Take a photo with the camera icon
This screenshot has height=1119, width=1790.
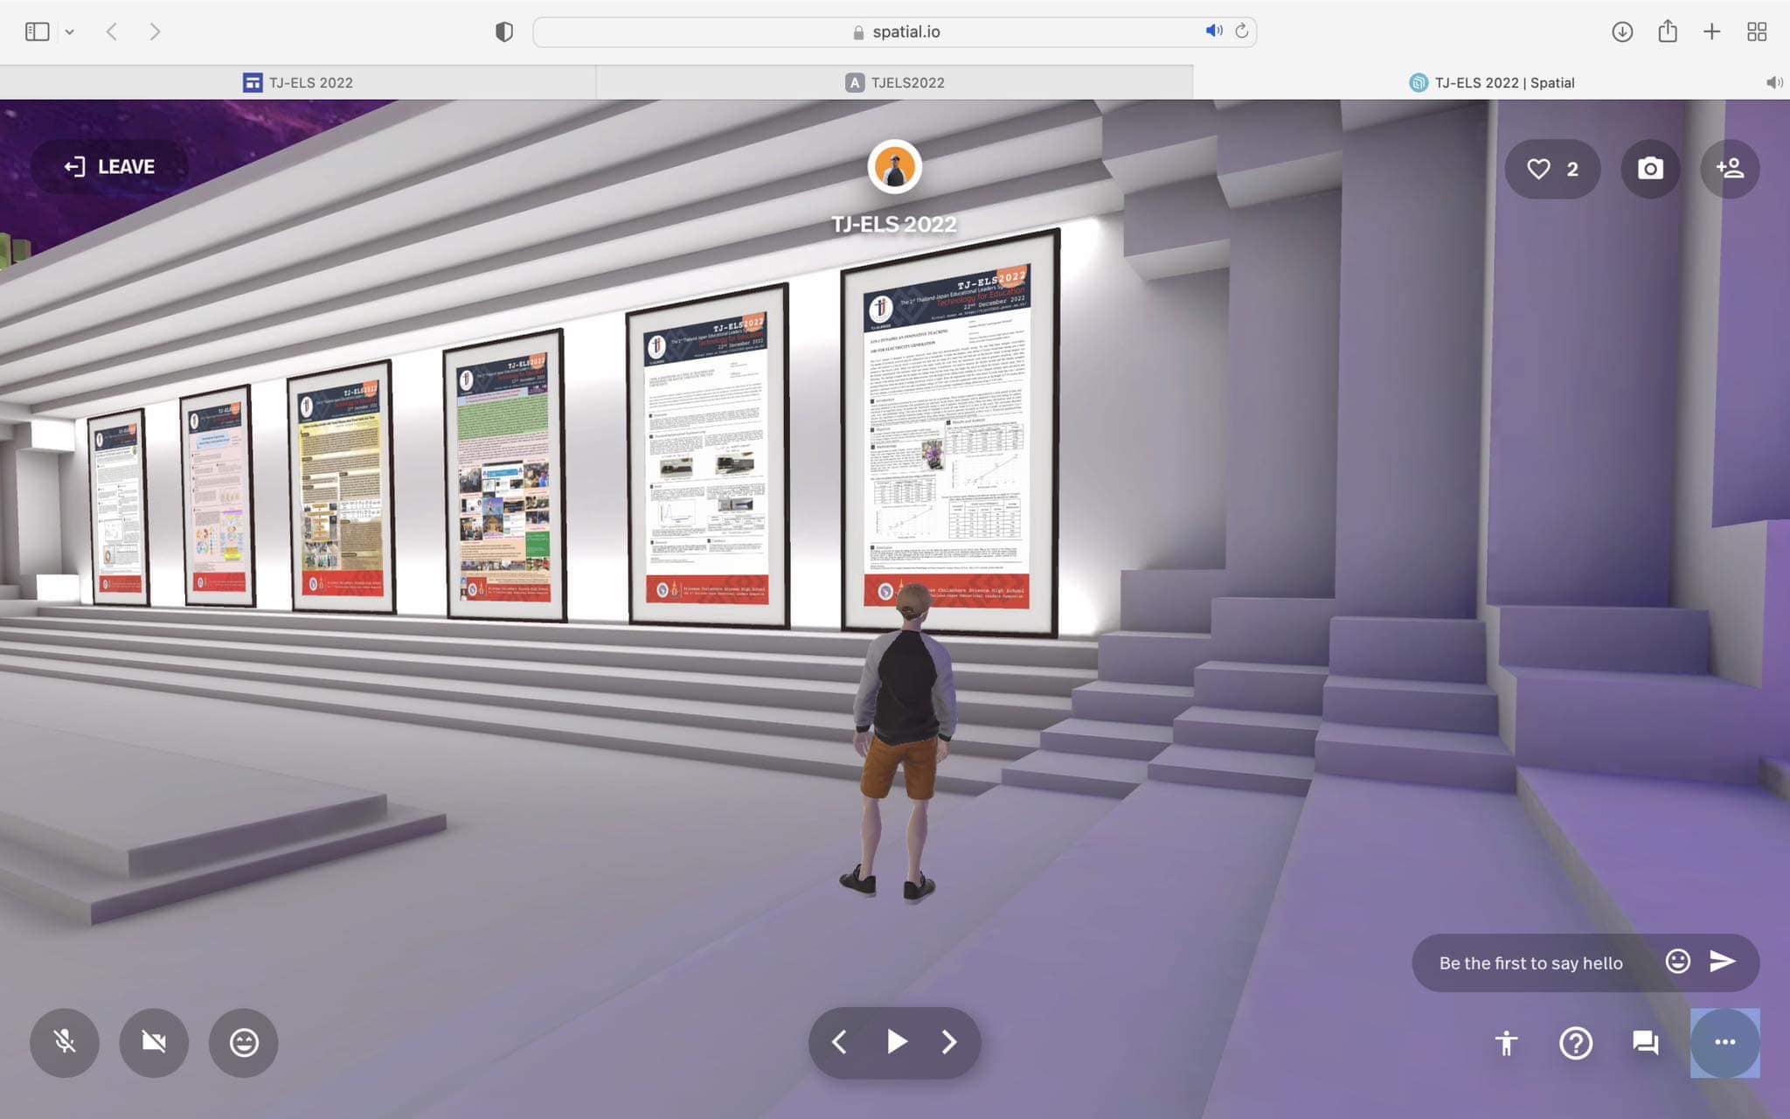(x=1650, y=169)
